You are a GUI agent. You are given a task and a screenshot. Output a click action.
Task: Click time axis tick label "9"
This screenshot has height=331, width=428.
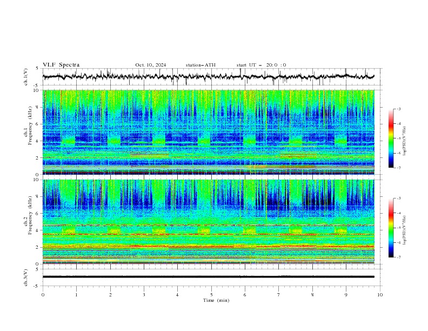pos(346,295)
